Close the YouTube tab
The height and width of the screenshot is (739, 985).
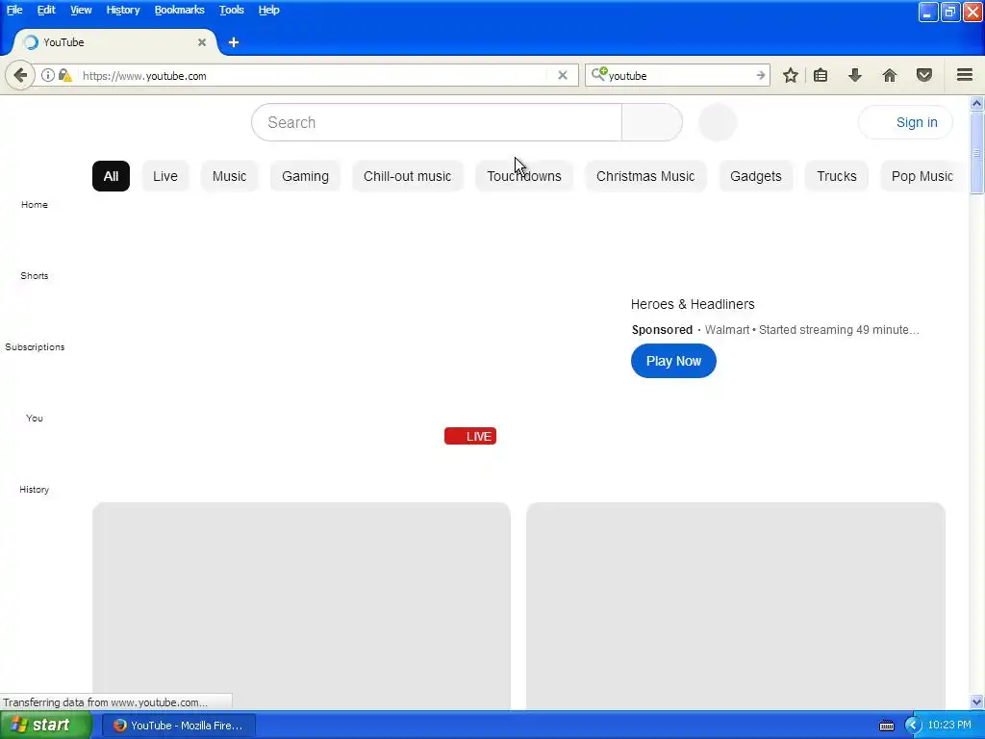pyautogui.click(x=202, y=42)
